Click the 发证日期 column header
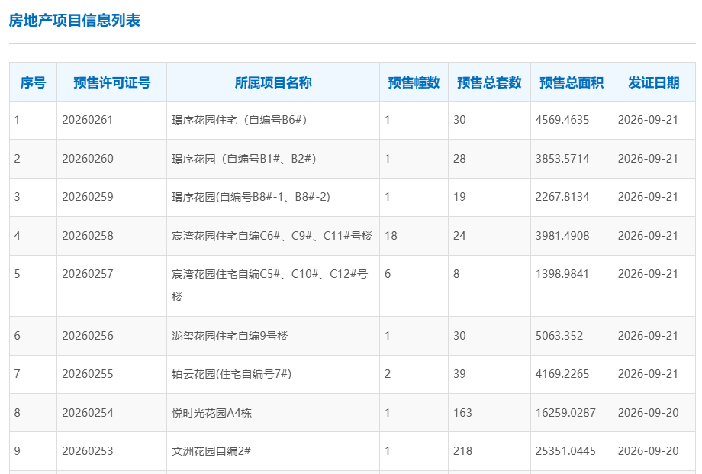This screenshot has height=474, width=702. click(654, 82)
